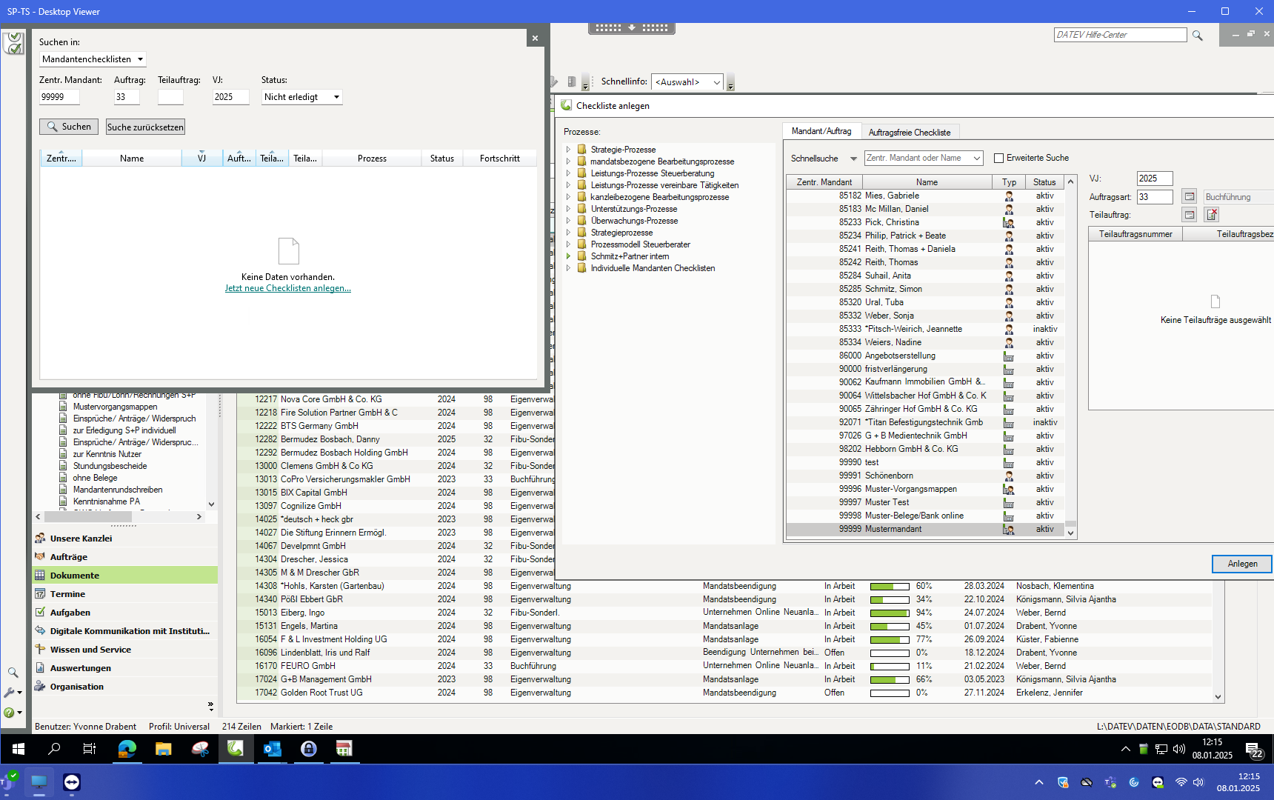Expand the Individuelle Mandanten Checklisten folder

pos(569,268)
